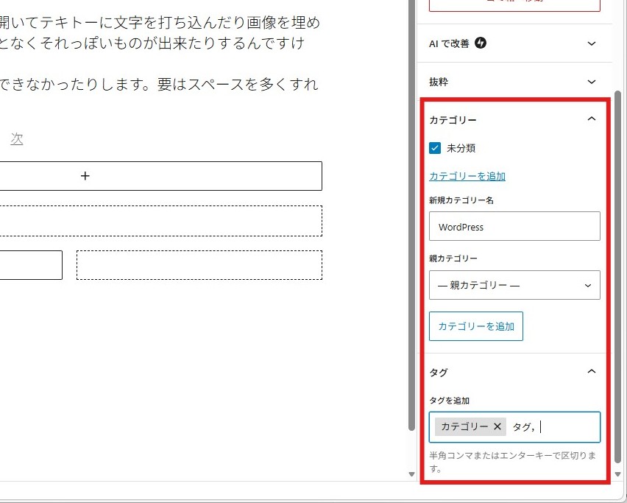Uncheck the 未分類 category checkbox
Image resolution: width=627 pixels, height=503 pixels.
pyautogui.click(x=435, y=148)
